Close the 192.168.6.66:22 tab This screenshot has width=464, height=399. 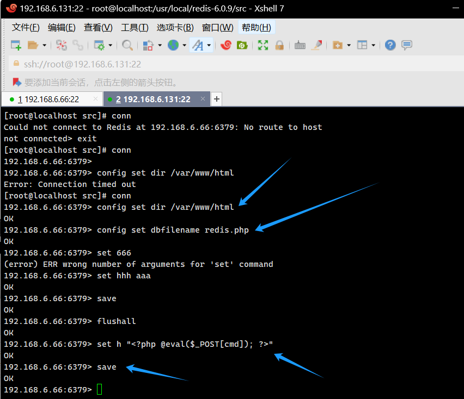point(95,99)
